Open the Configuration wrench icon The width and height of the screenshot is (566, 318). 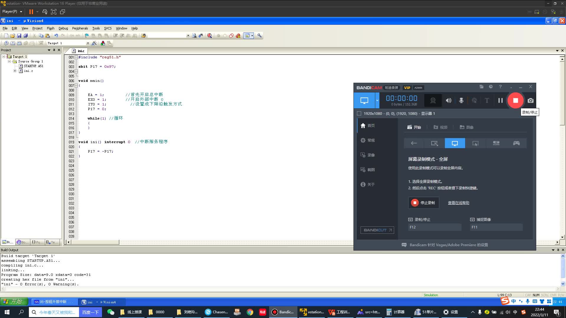point(259,36)
